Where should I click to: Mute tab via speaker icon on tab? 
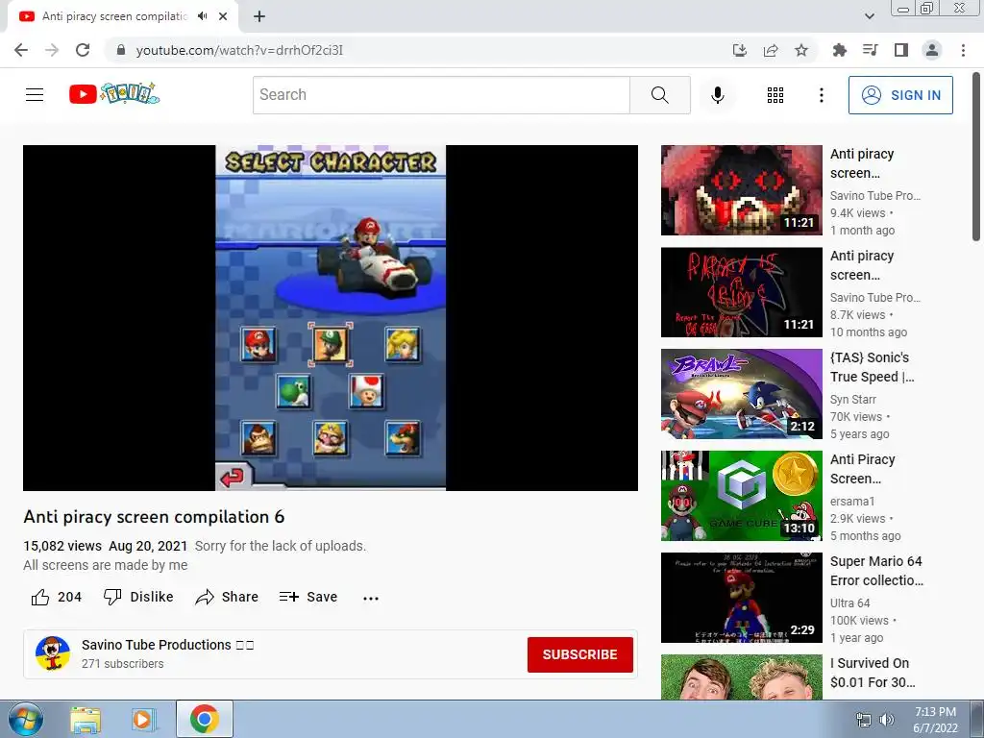tap(202, 16)
